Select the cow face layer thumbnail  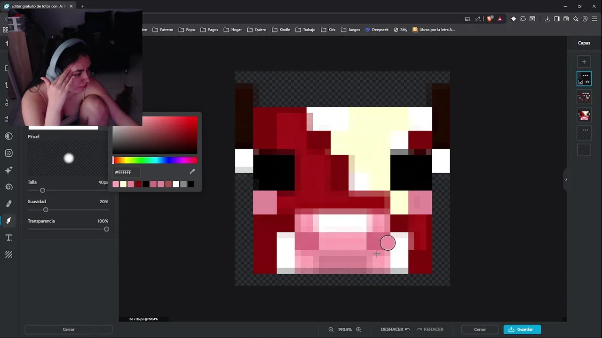point(584,115)
